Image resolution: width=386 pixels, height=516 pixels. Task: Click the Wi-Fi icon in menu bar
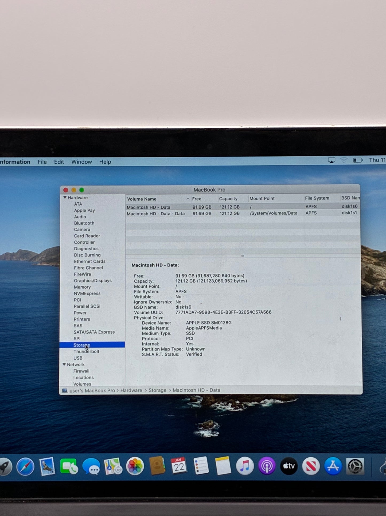(x=344, y=160)
